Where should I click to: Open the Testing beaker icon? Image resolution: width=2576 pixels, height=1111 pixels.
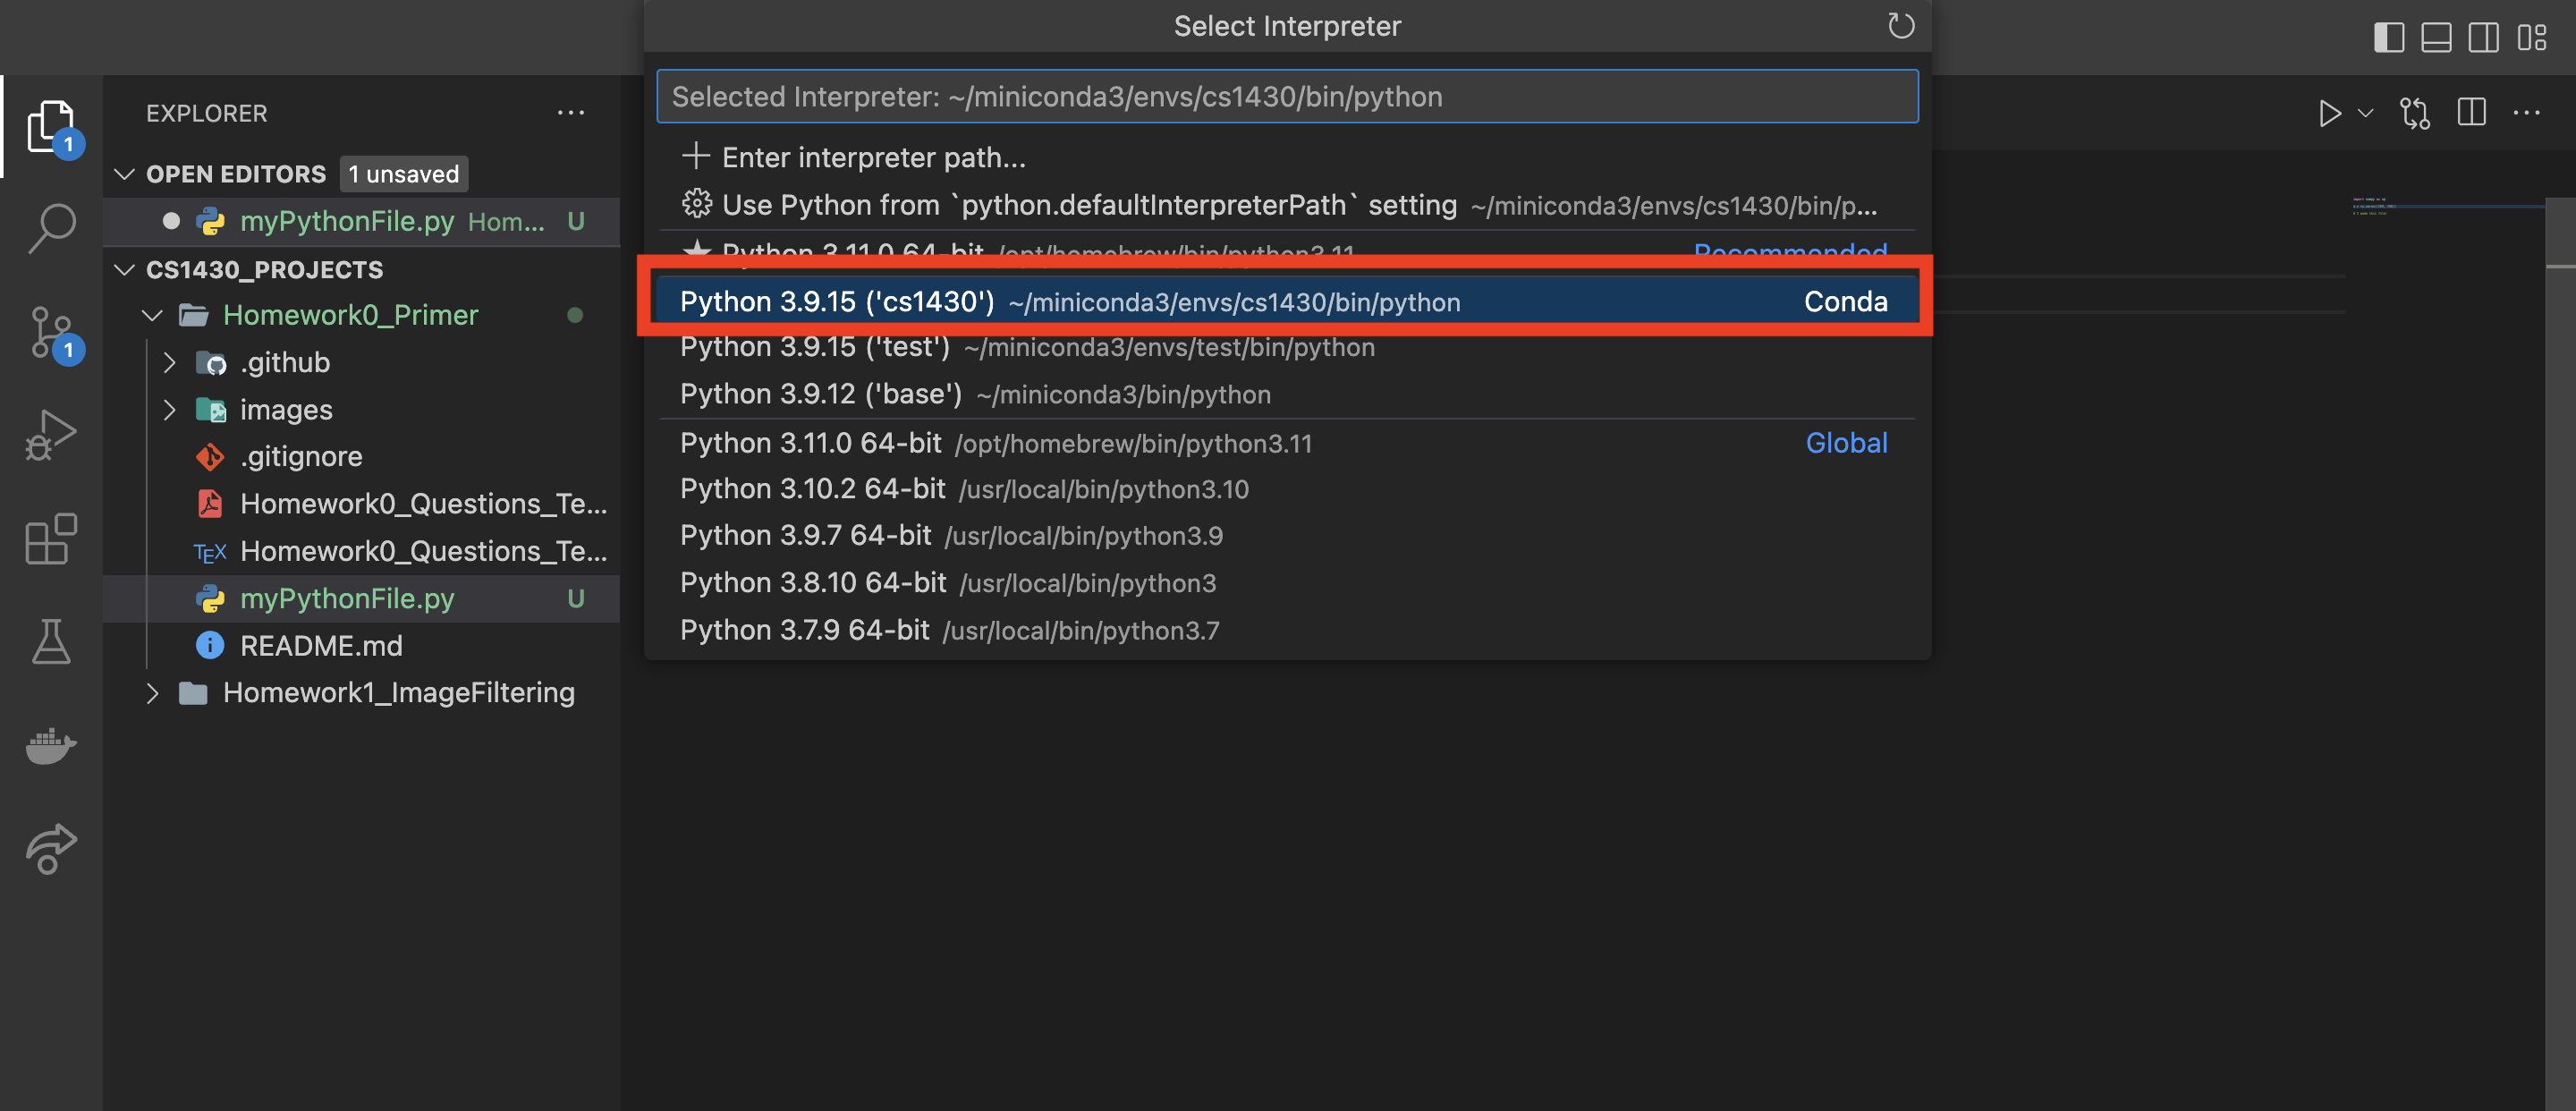tap(50, 641)
